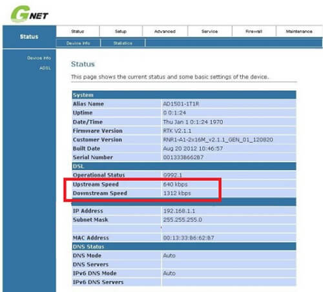Click the DSL section header
The image size is (323, 292).
coord(184,166)
